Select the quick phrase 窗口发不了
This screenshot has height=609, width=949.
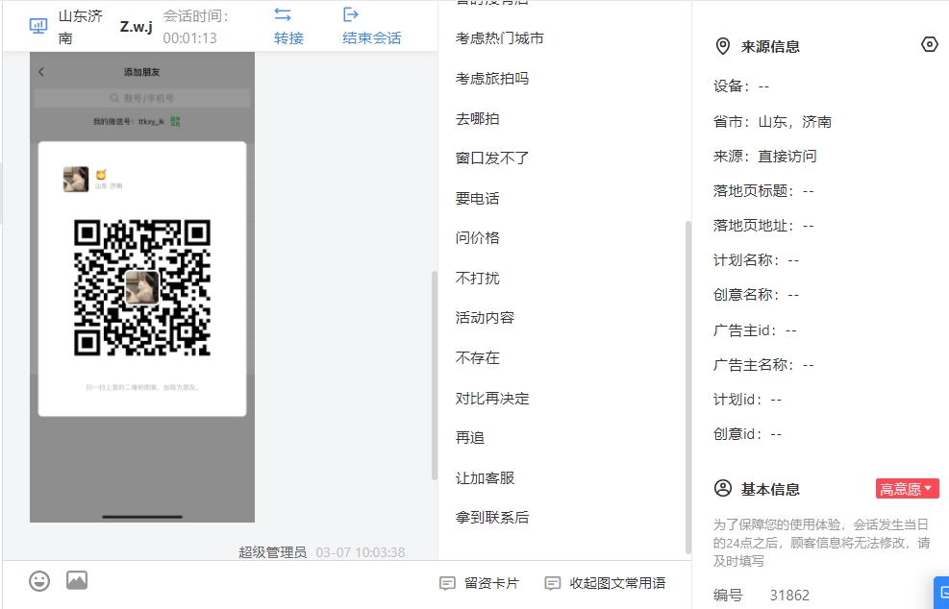tap(492, 158)
